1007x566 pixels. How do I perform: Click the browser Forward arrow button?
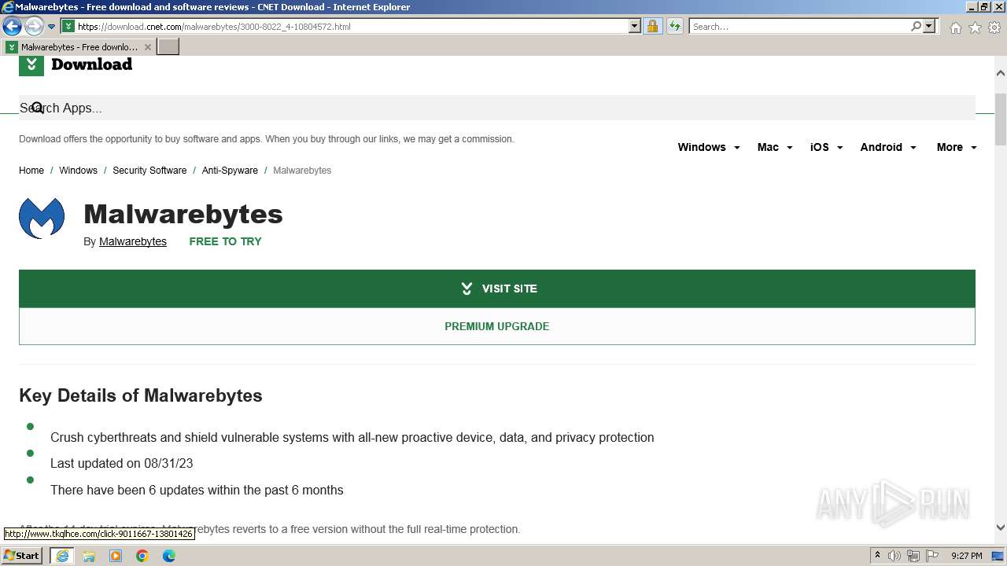34,27
